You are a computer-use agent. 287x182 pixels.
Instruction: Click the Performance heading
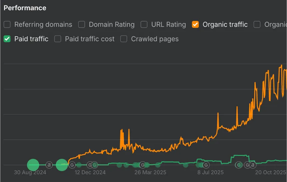pyautogui.click(x=25, y=8)
